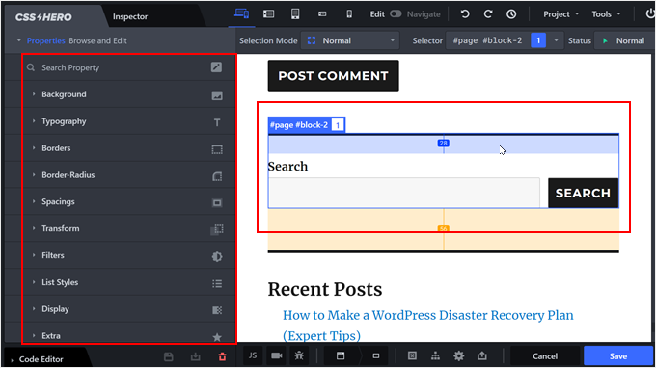This screenshot has width=656, height=368.
Task: Click the JS button in bottom toolbar
Action: 253,355
